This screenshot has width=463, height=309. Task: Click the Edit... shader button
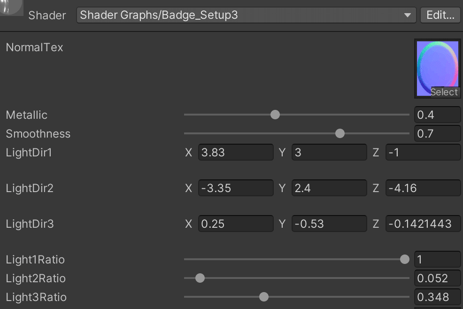(440, 15)
